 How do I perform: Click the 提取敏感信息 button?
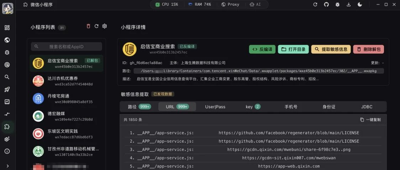(331, 49)
